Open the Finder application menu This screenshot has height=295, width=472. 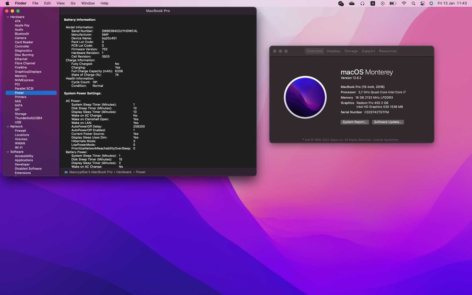click(x=21, y=3)
